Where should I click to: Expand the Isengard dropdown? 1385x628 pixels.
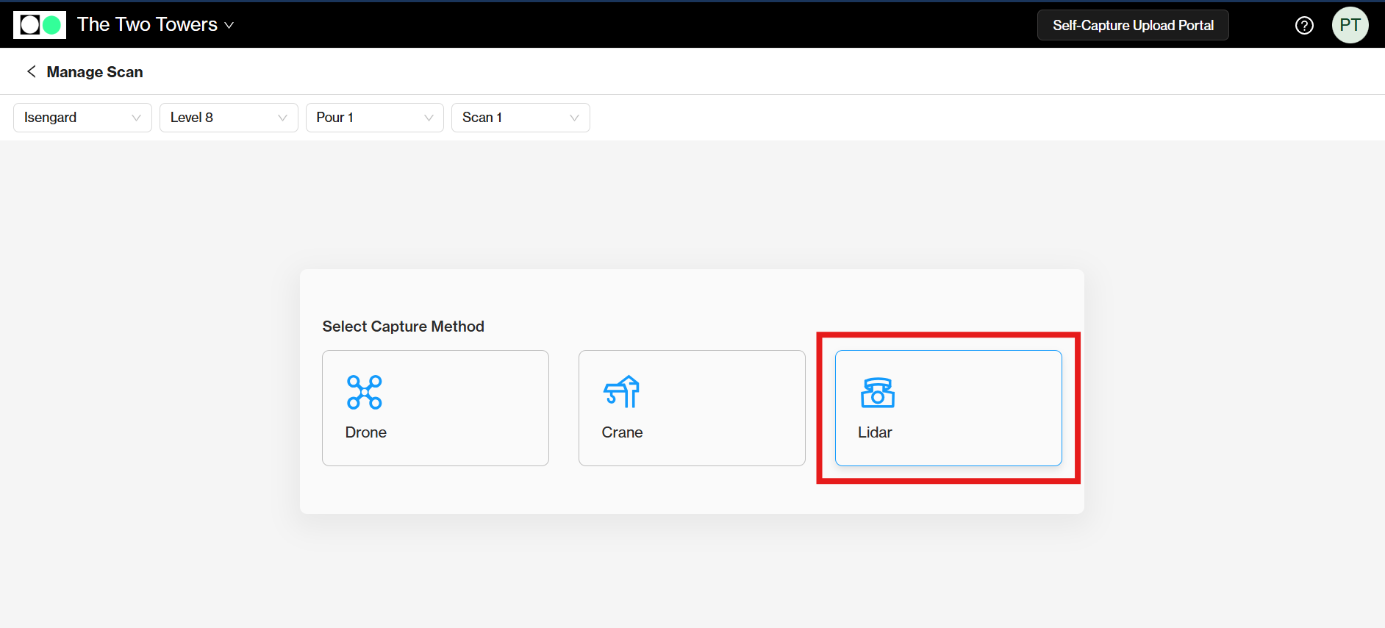tap(82, 118)
